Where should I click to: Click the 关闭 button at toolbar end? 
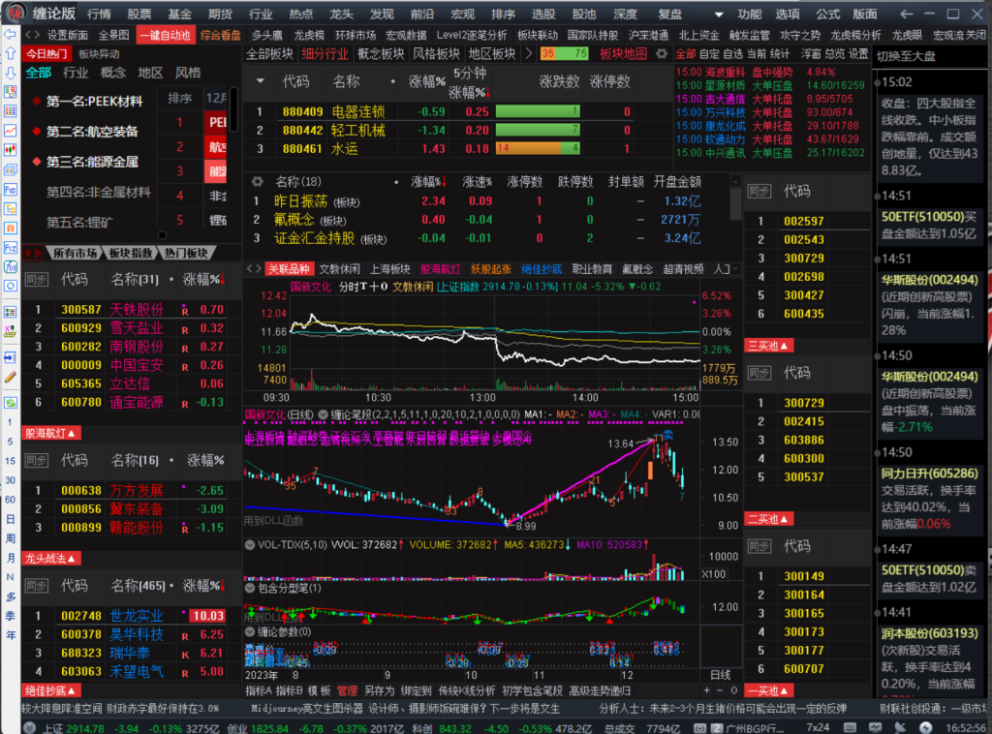(976, 35)
